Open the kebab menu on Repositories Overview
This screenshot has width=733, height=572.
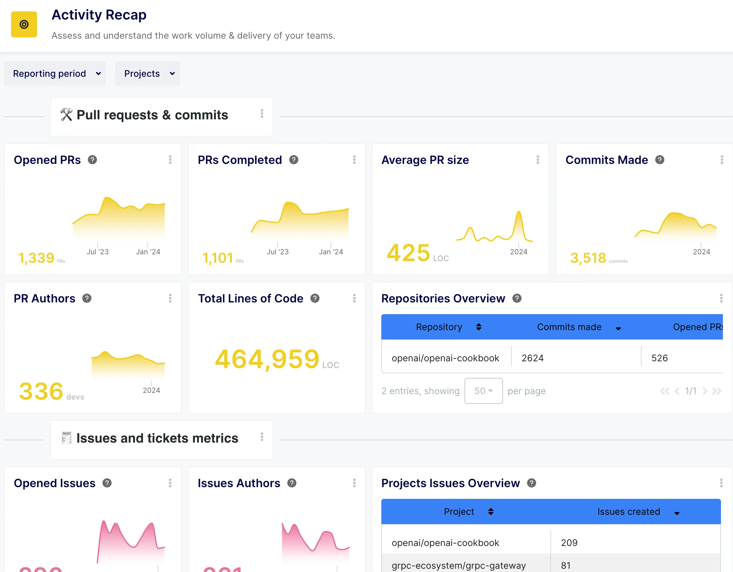[x=721, y=298]
